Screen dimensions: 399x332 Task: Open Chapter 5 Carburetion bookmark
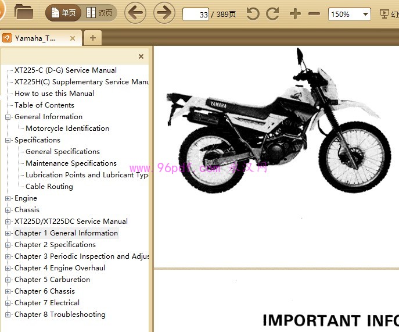pos(52,280)
